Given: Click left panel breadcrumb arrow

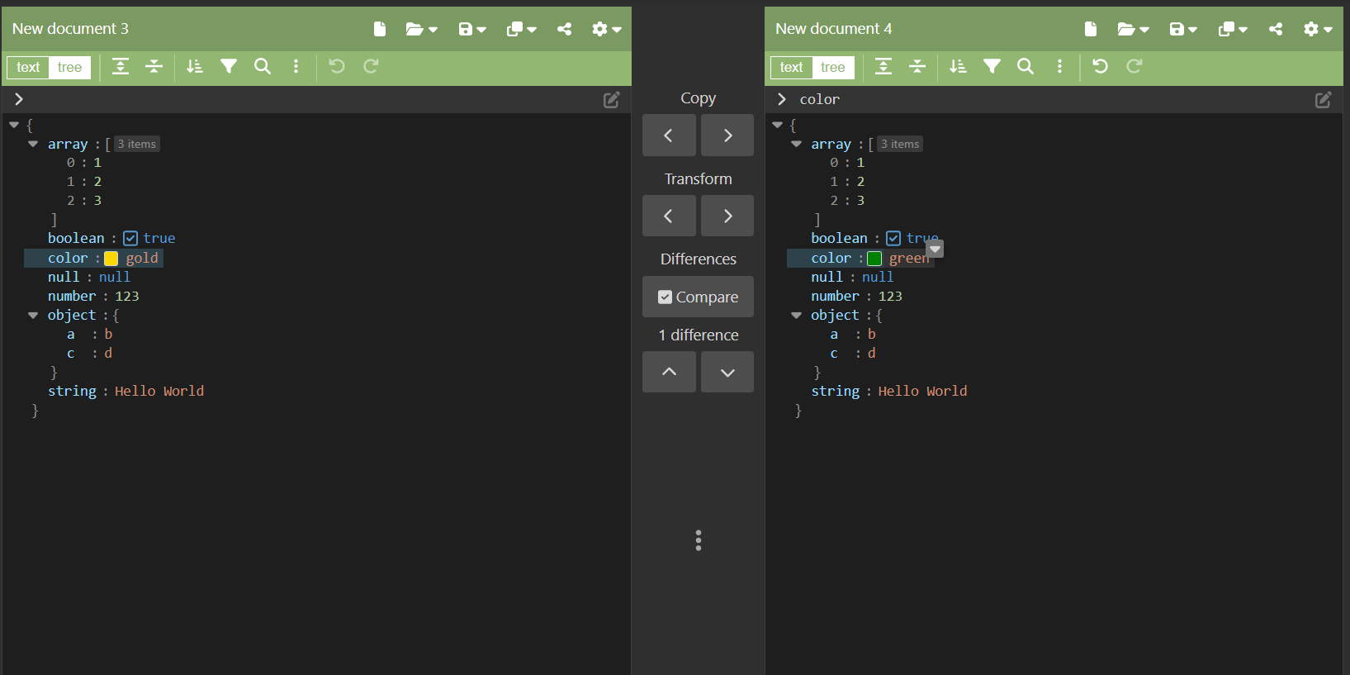Looking at the screenshot, I should tap(18, 99).
